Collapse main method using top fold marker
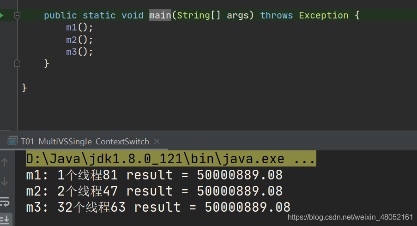The height and width of the screenshot is (226, 417). (x=17, y=16)
